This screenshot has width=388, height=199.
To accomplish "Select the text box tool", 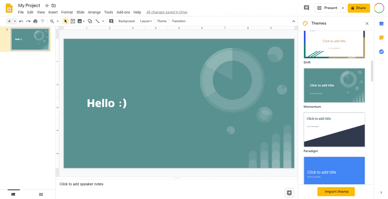I will pyautogui.click(x=73, y=21).
